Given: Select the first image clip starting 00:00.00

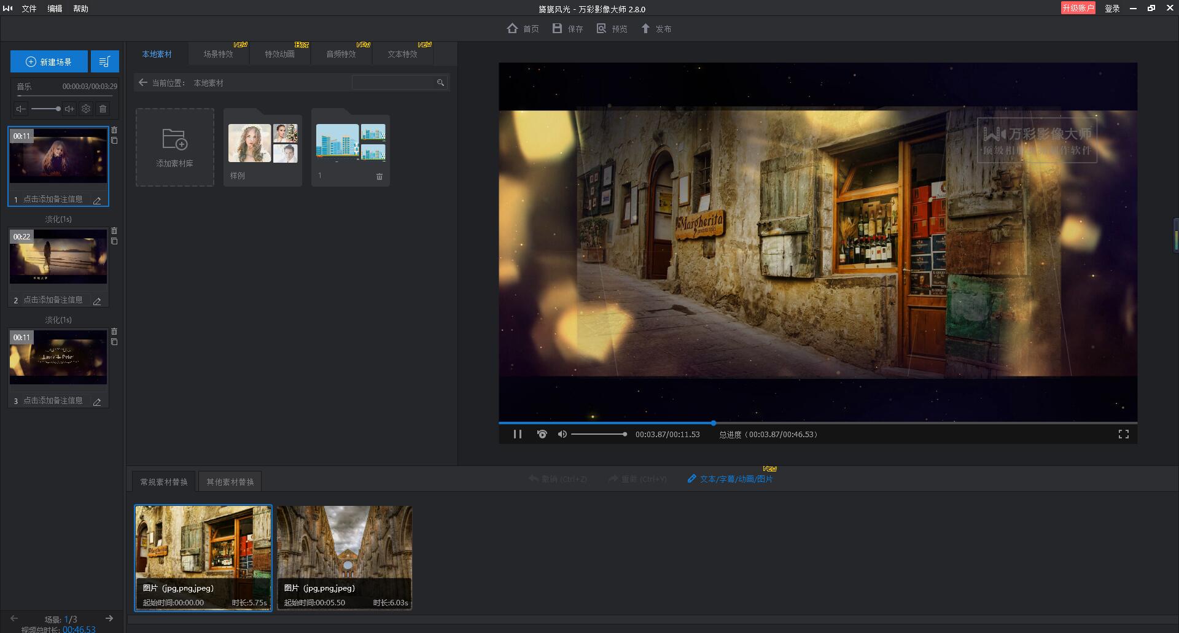Looking at the screenshot, I should (x=203, y=558).
